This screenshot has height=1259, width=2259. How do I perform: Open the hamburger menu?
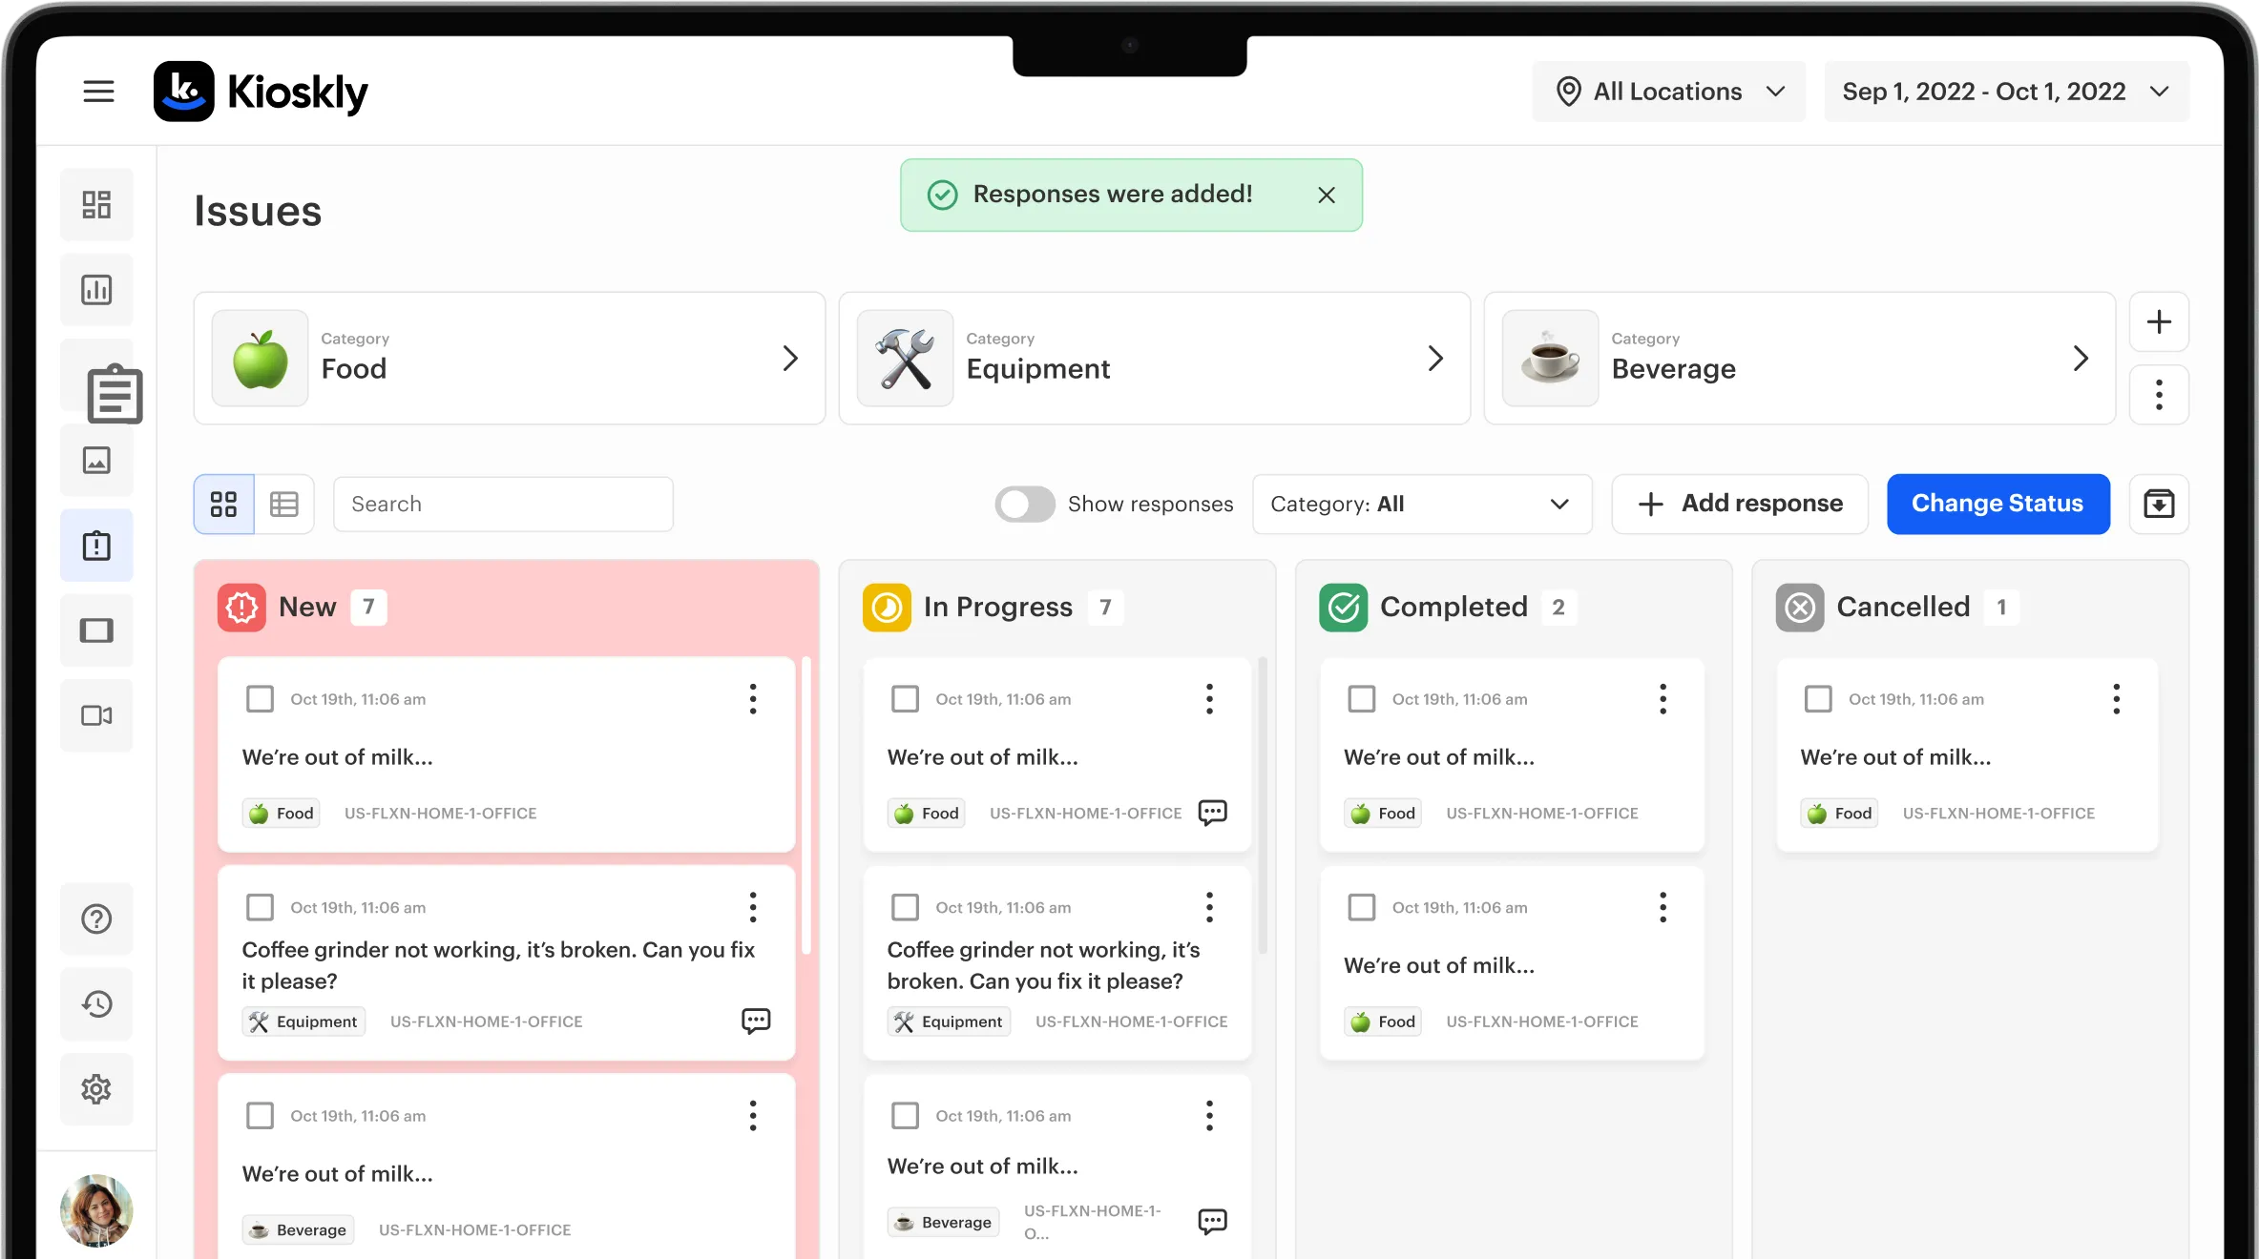98,92
